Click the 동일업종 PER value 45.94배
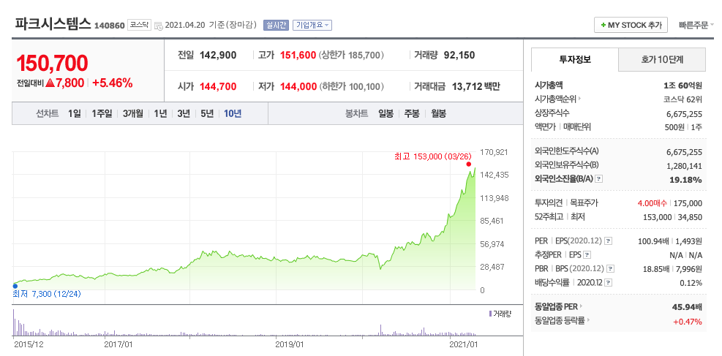 pyautogui.click(x=687, y=307)
